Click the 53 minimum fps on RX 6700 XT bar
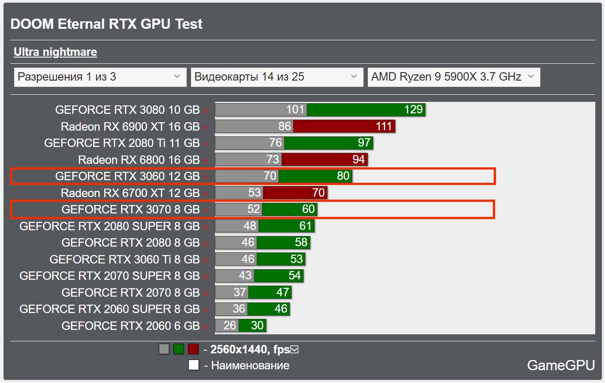 254,193
